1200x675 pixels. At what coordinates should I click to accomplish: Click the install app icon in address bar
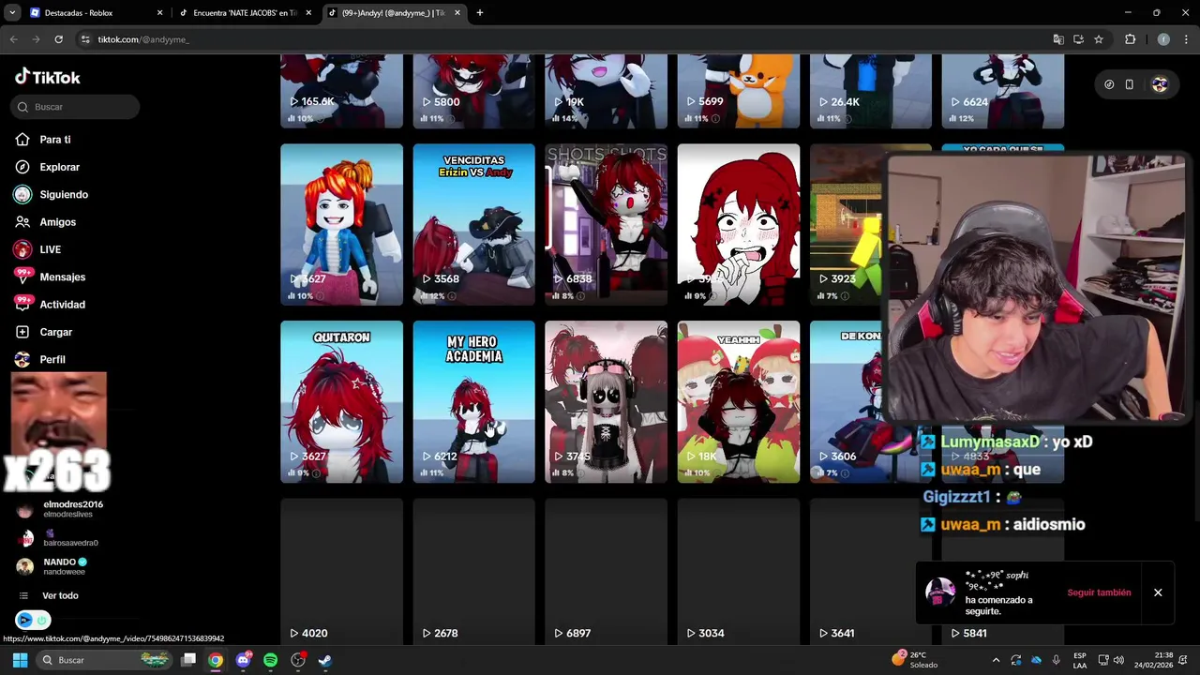point(1078,39)
